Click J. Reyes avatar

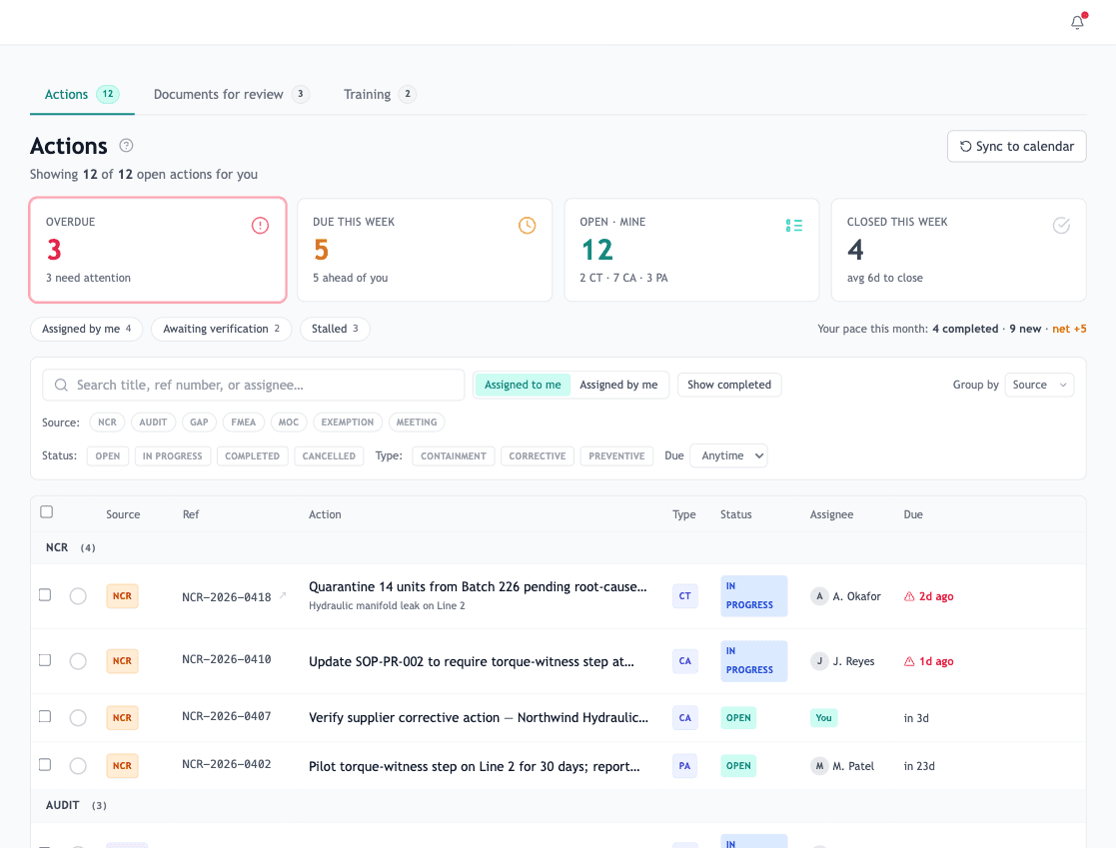(x=819, y=661)
